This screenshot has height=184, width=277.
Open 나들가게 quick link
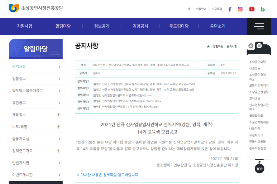[254, 129]
